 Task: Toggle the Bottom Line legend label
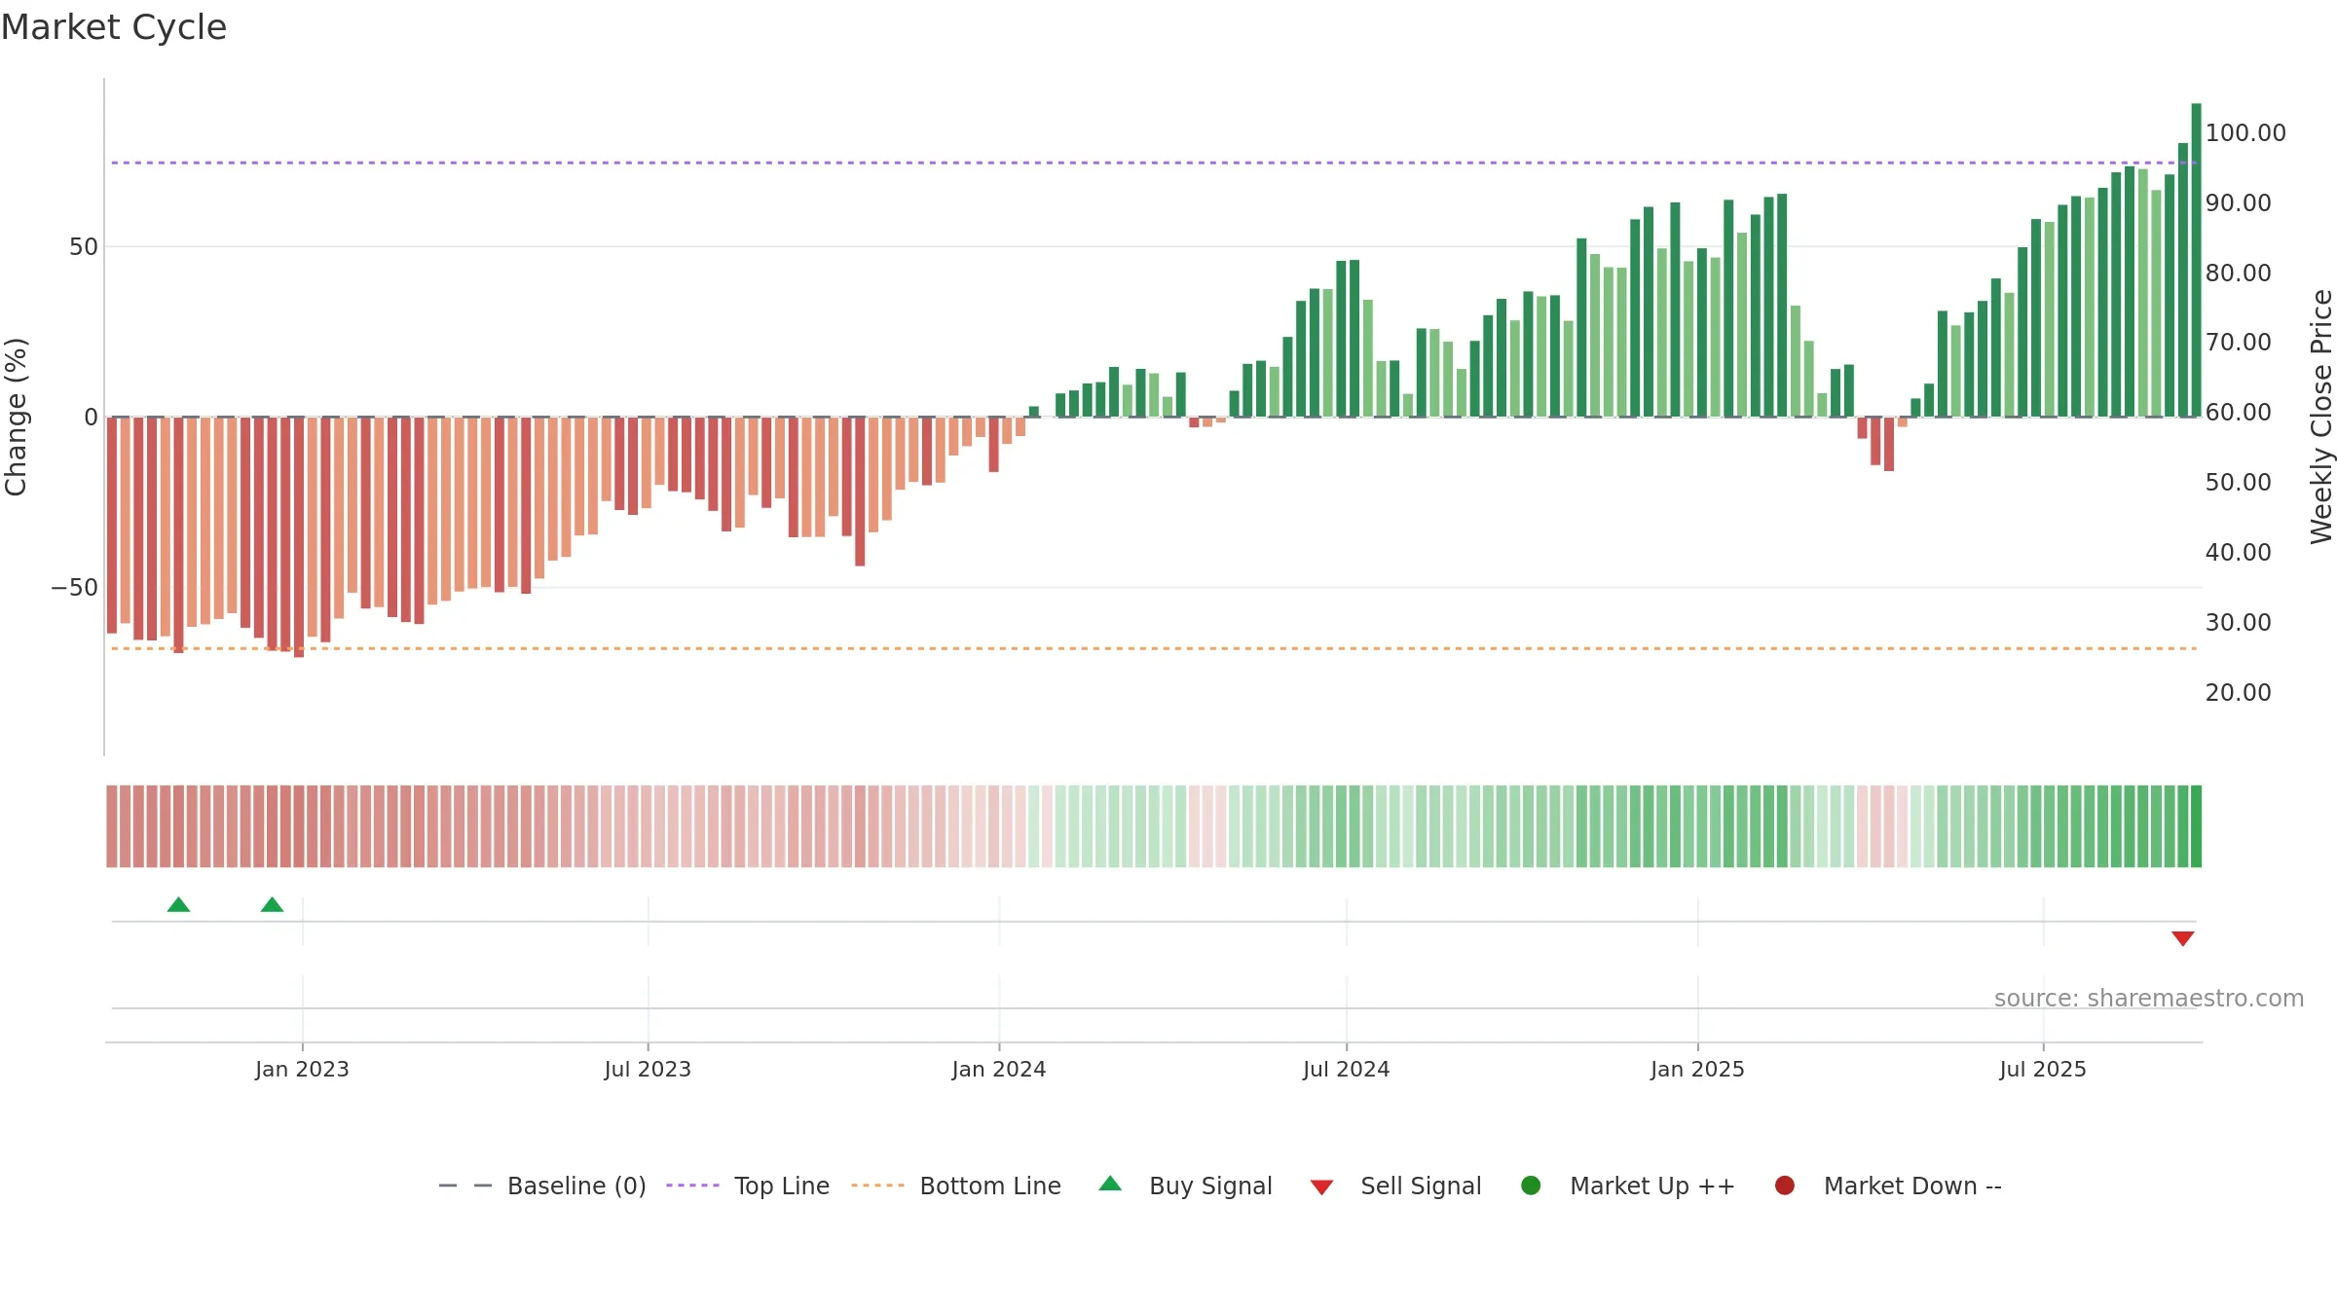(990, 1186)
